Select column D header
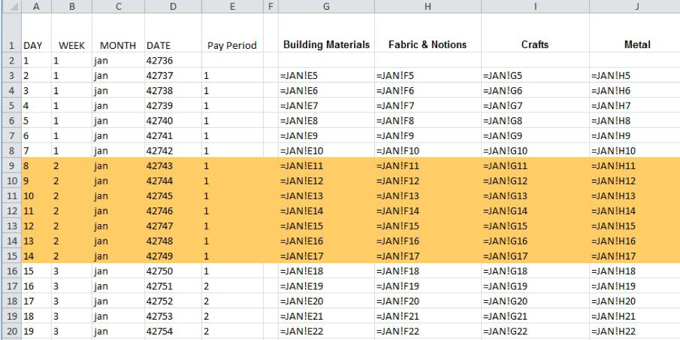Image resolution: width=680 pixels, height=340 pixels. click(173, 6)
